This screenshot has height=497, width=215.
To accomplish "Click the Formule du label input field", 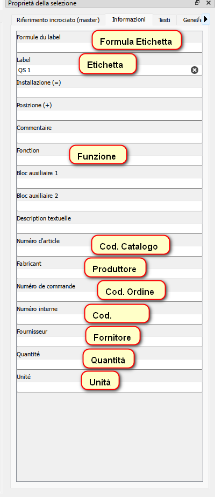I will coord(110,47).
